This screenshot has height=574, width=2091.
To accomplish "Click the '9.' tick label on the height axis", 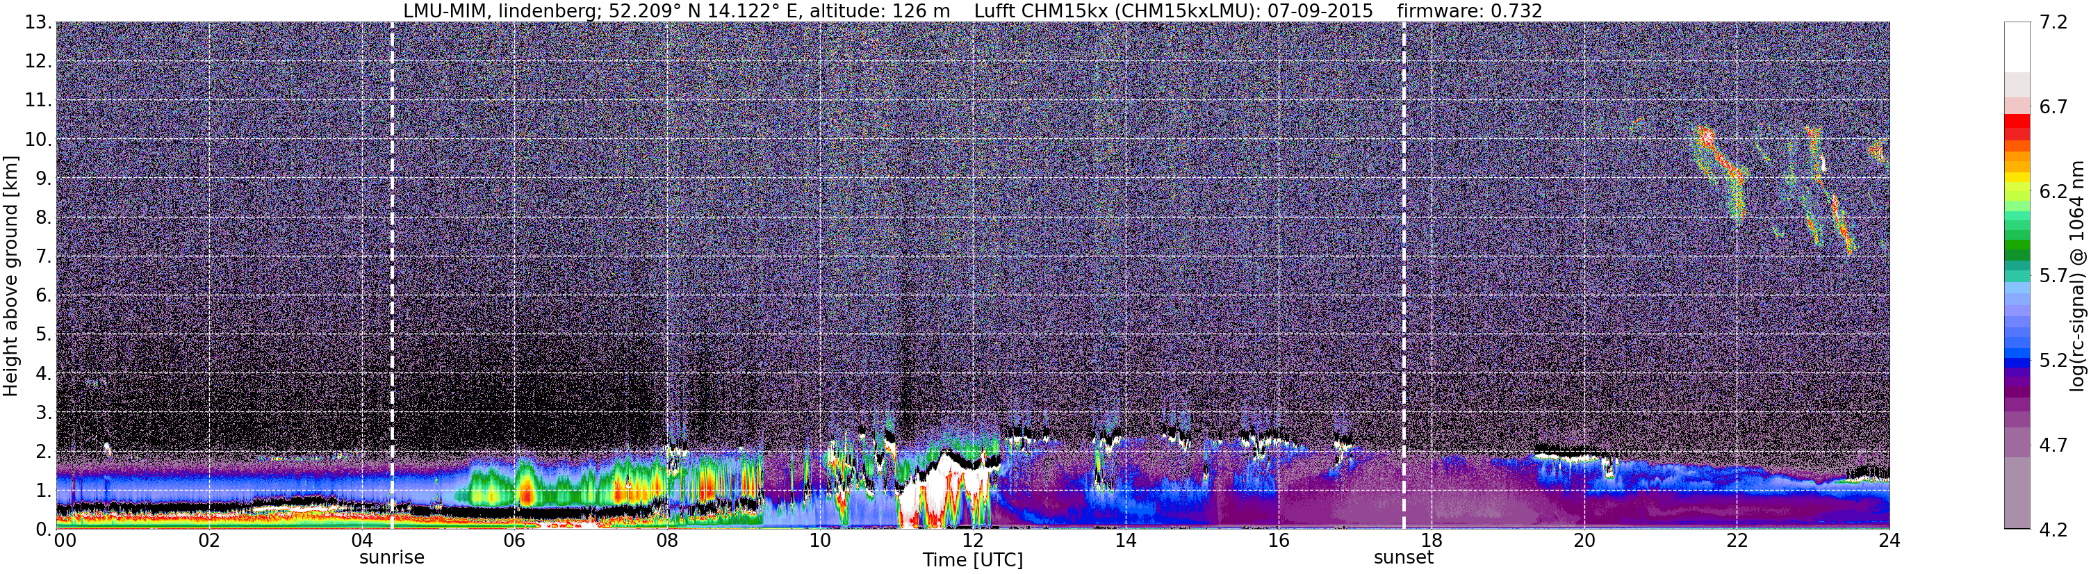I will click(44, 179).
